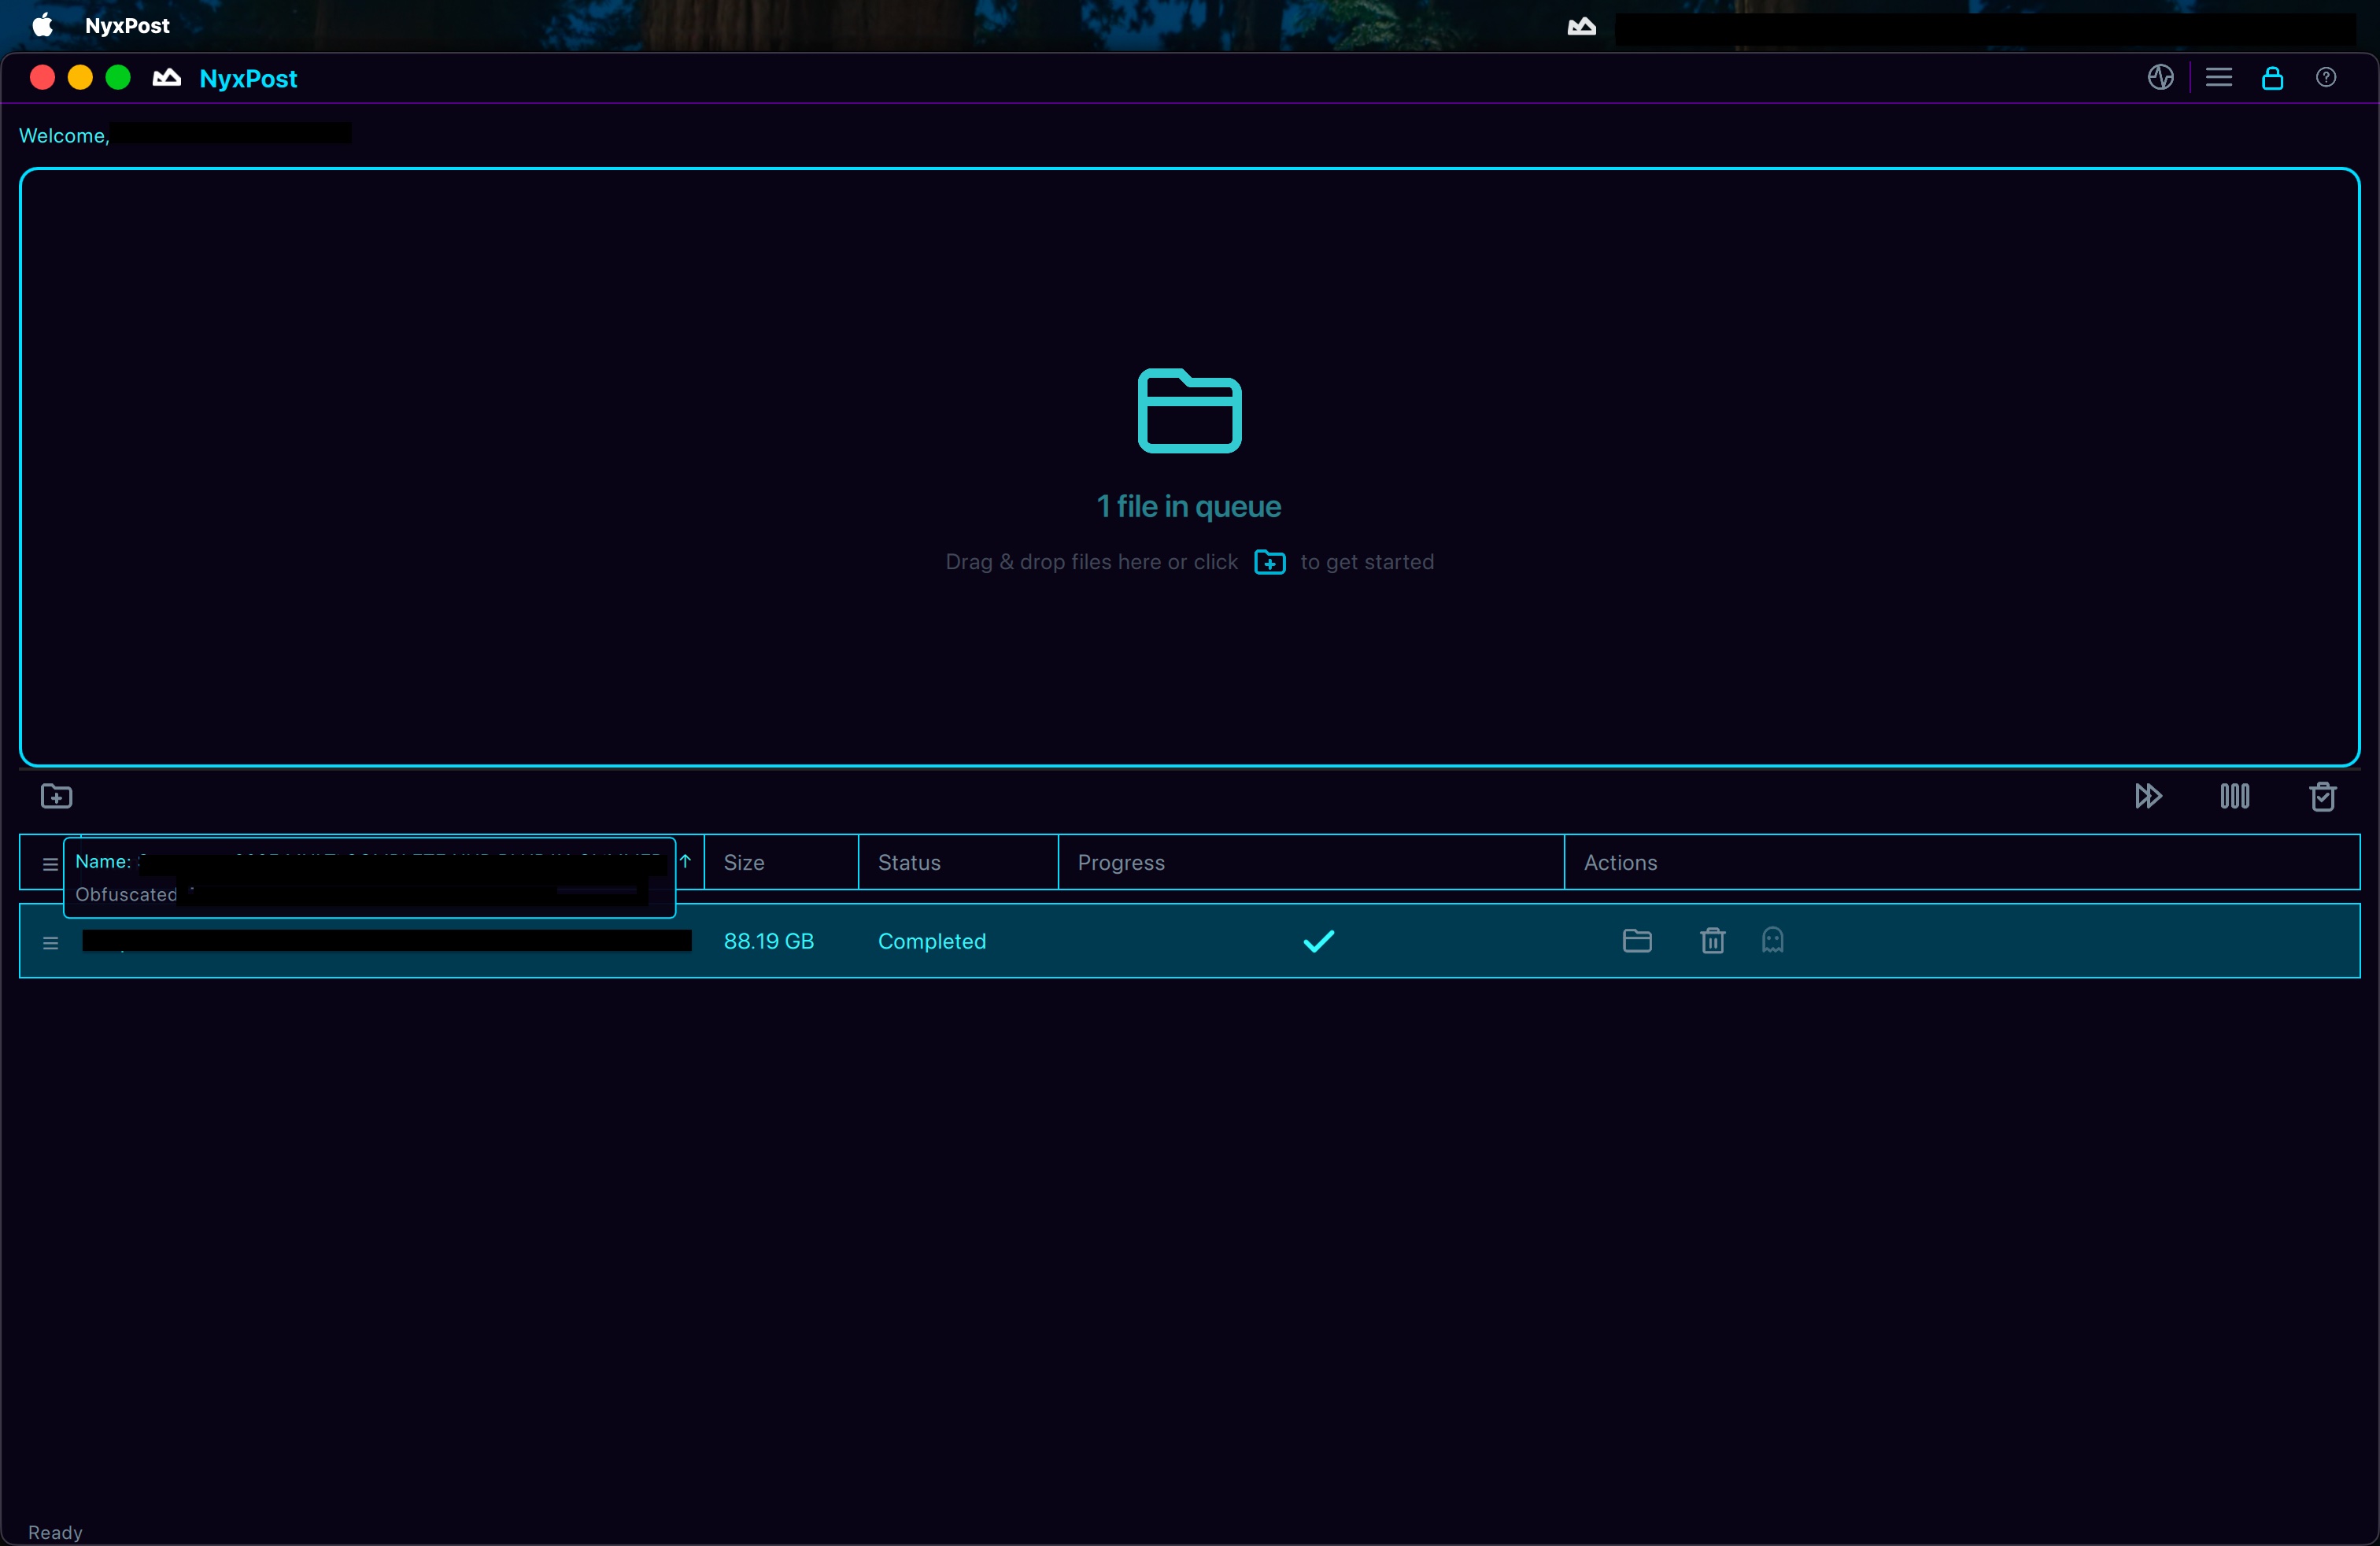Start the queue with fast-forward icon
Screen dimensions: 2380x1546
(x=2148, y=796)
